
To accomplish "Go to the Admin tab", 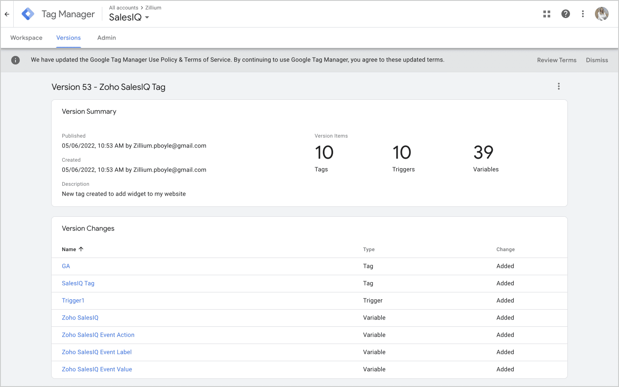I will (x=107, y=38).
